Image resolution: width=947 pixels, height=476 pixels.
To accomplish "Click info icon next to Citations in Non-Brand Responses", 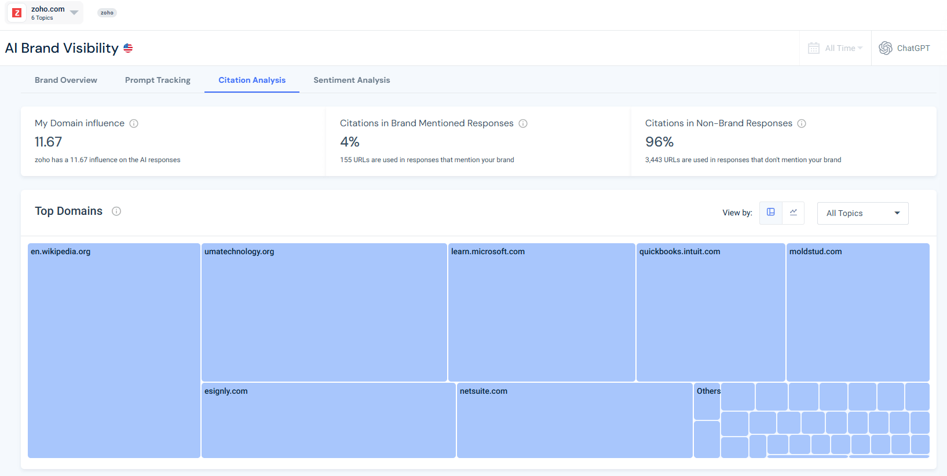I will point(802,123).
